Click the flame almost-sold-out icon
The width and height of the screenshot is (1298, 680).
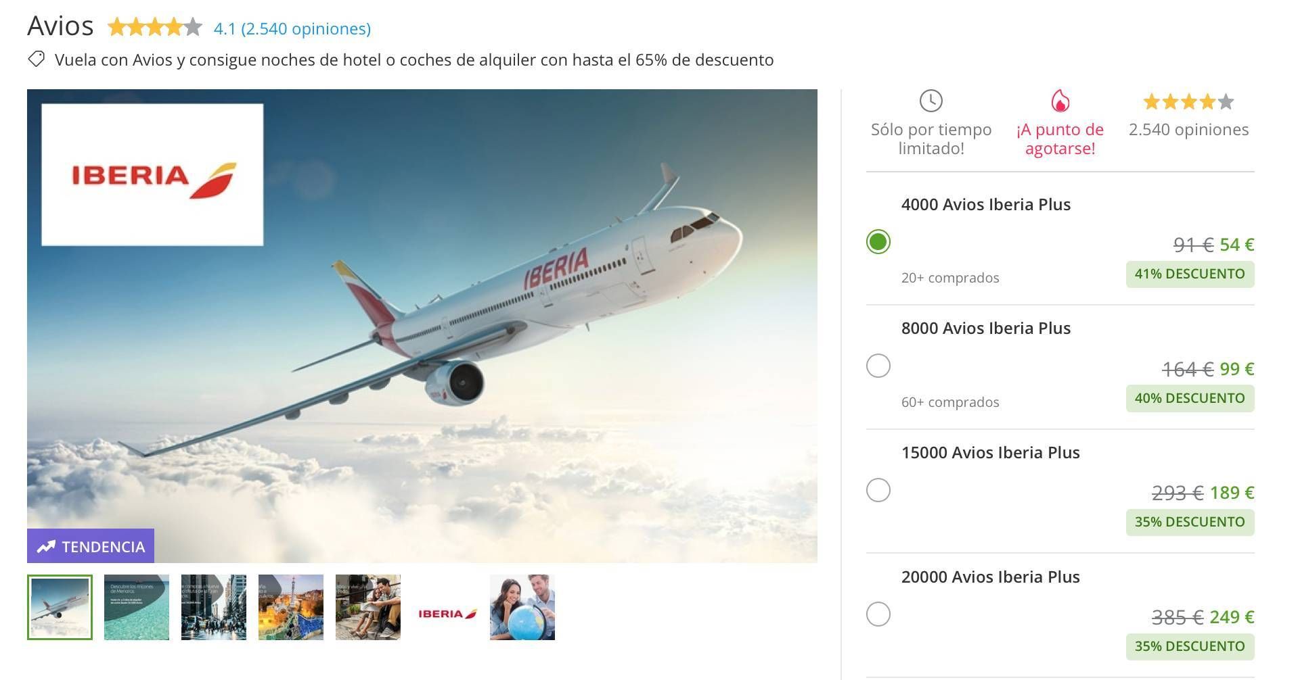pyautogui.click(x=1060, y=101)
